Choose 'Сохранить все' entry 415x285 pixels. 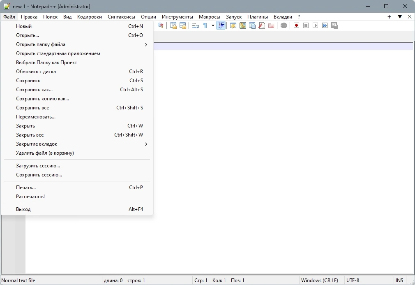pos(77,108)
